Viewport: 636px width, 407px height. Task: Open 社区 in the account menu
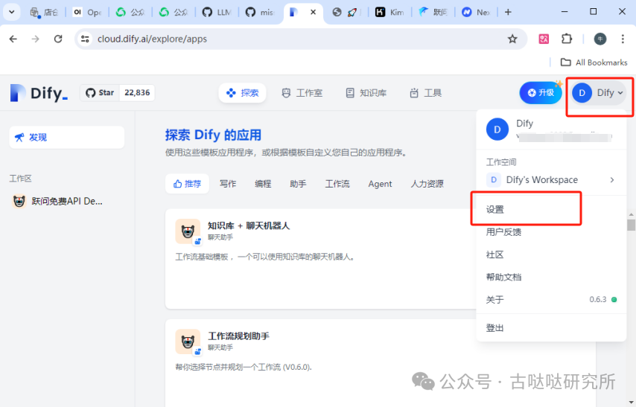click(x=551, y=254)
